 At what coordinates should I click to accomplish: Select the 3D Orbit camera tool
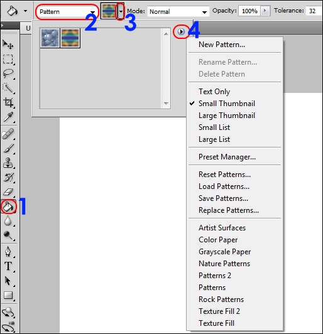coord(8,326)
